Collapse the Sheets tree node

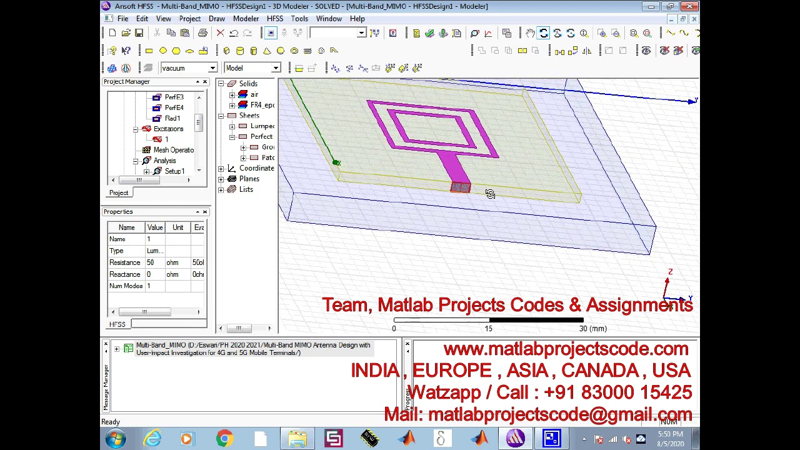pos(221,116)
